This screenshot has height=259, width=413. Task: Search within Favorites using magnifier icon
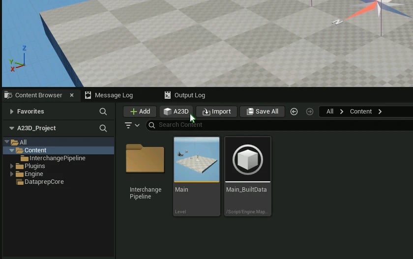[x=103, y=112]
